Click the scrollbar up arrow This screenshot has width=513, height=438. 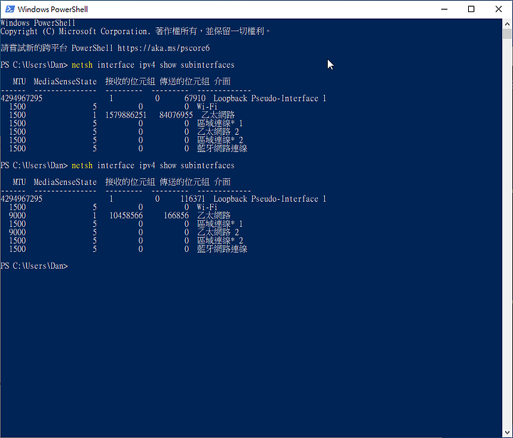coord(507,24)
